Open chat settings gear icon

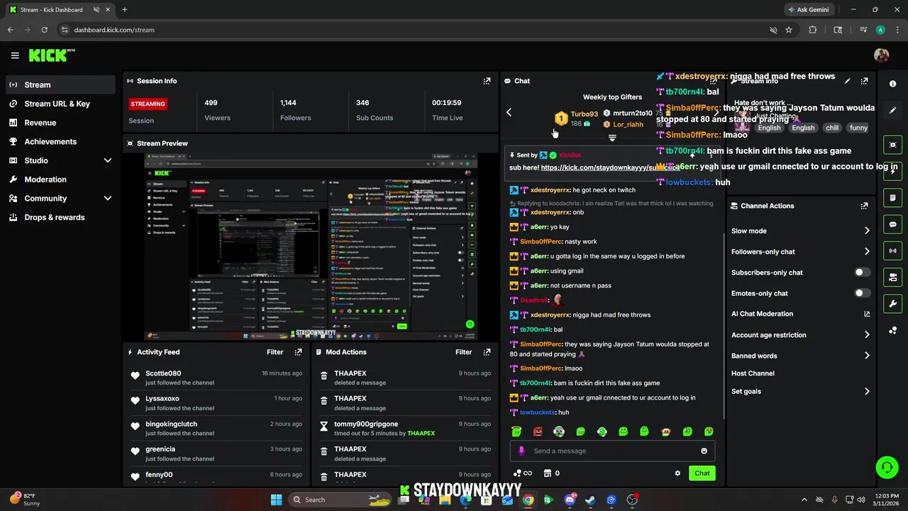677,473
